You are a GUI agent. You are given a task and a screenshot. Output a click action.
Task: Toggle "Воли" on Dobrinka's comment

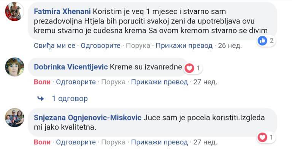pos(42,82)
